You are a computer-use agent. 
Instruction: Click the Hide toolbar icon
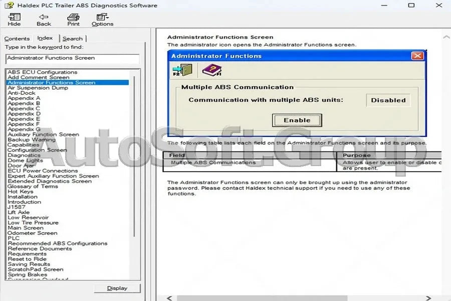click(x=14, y=20)
